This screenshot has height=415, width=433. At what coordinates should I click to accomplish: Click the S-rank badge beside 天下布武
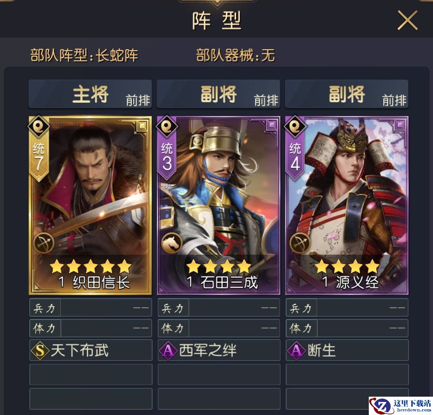click(x=40, y=350)
